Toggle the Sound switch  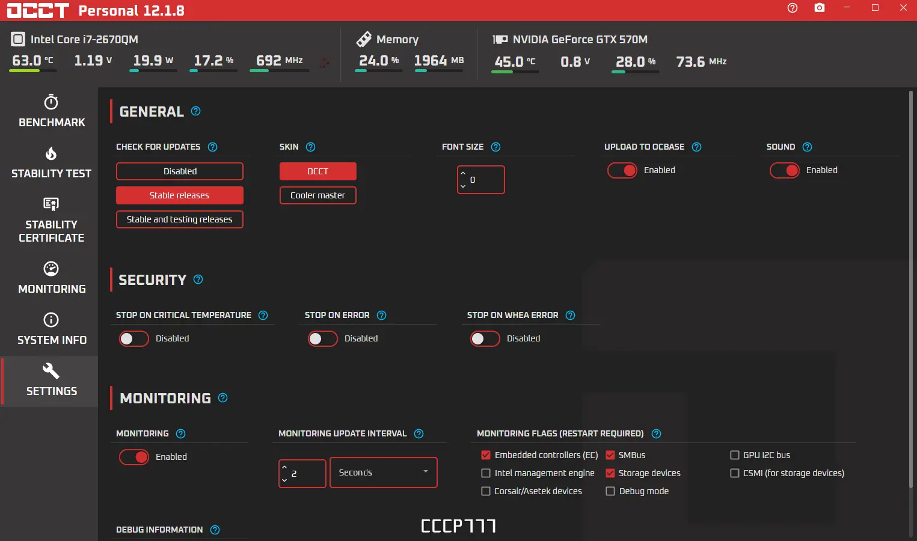click(x=785, y=171)
